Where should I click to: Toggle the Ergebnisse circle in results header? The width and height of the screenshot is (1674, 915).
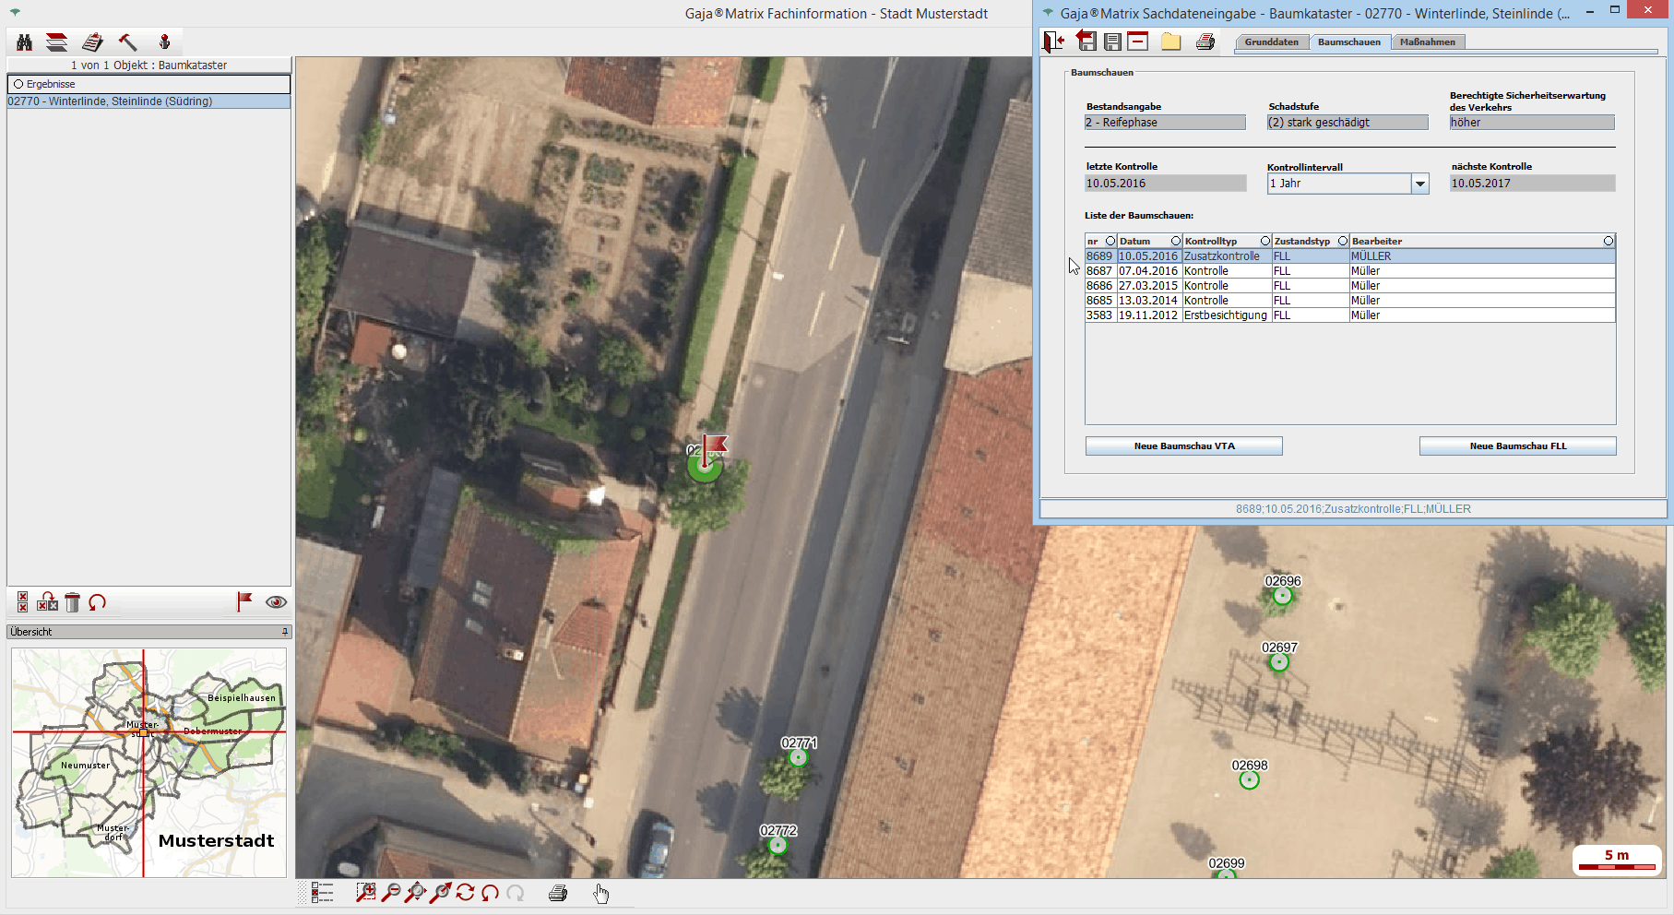18,84
